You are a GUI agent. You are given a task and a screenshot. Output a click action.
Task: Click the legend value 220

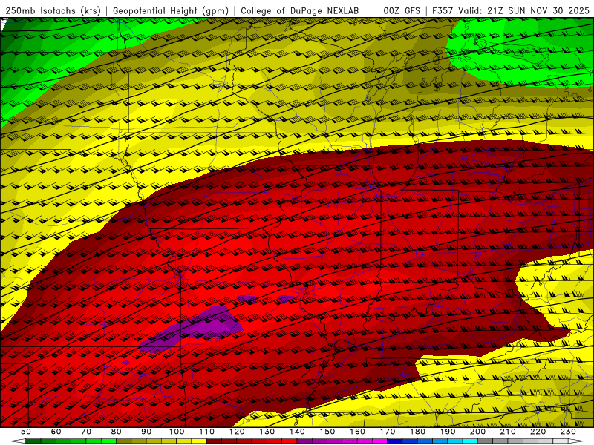(x=538, y=432)
